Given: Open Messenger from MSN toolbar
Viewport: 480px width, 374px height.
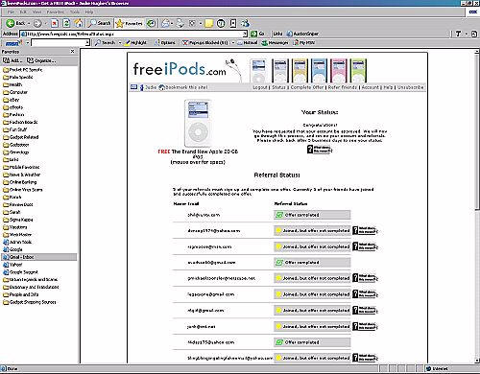Looking at the screenshot, I should click(275, 42).
